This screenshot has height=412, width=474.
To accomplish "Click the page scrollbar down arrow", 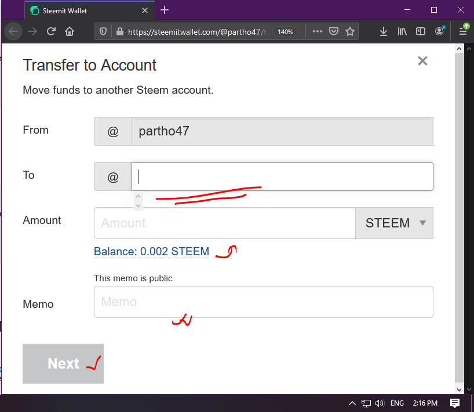I will click(x=459, y=389).
